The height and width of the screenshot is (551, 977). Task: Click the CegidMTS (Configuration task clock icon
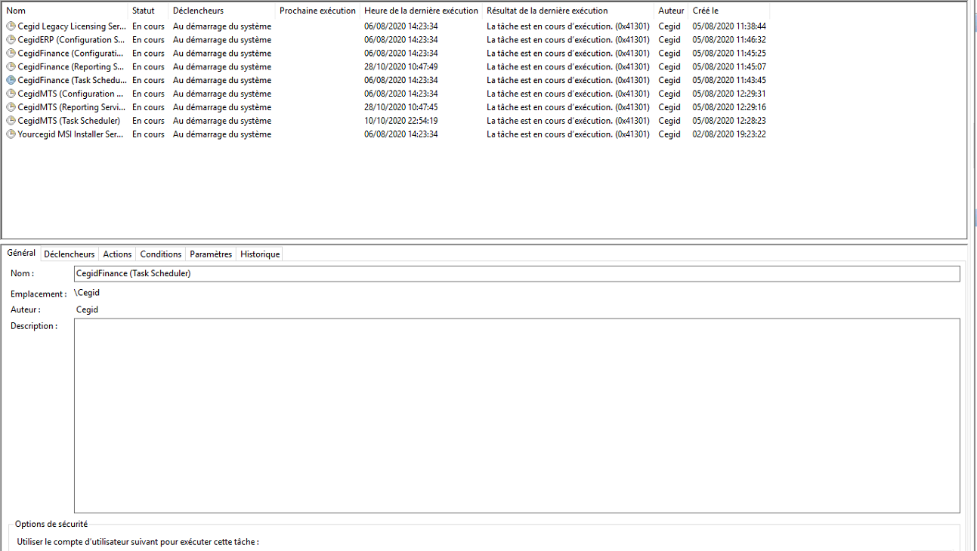coord(11,94)
